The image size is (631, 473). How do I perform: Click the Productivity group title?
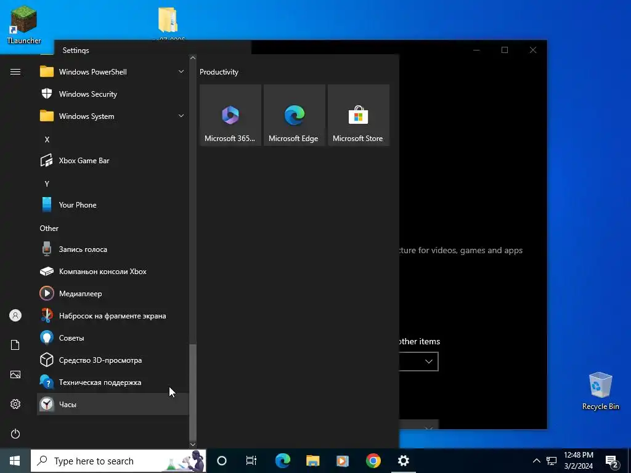tap(219, 72)
